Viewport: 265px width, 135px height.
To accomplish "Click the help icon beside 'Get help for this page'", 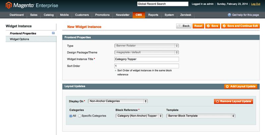I will click(229, 15).
